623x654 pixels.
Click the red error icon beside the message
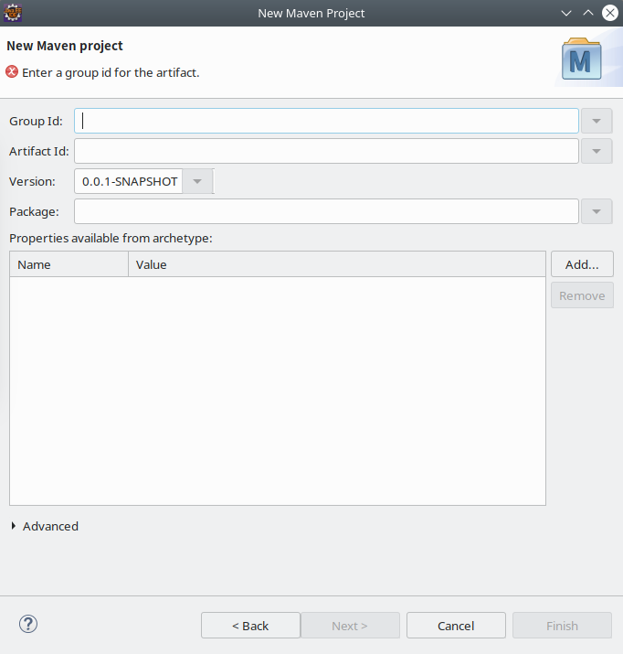pyautogui.click(x=12, y=71)
